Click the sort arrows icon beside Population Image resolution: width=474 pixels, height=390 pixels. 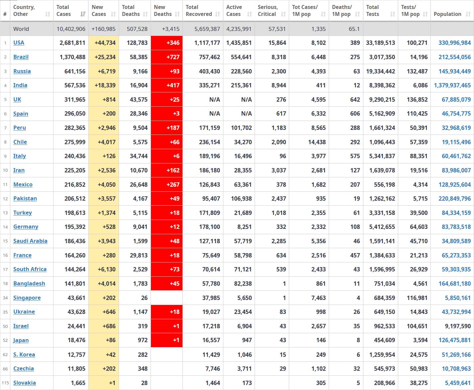tap(468, 14)
